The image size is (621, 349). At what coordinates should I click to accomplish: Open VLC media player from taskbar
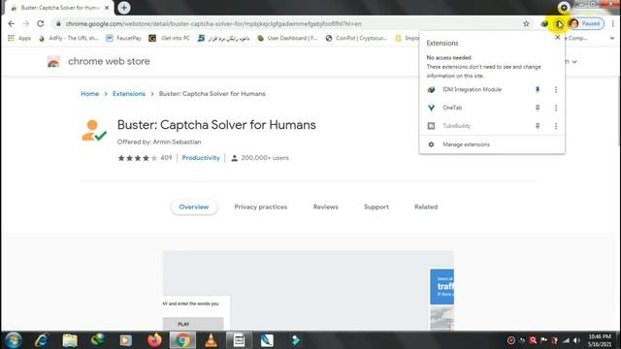pyautogui.click(x=211, y=340)
